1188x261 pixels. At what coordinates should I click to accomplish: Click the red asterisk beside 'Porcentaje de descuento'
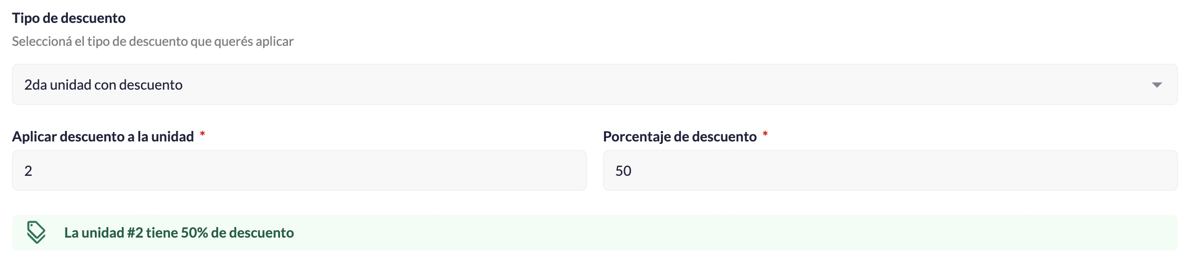pos(765,134)
